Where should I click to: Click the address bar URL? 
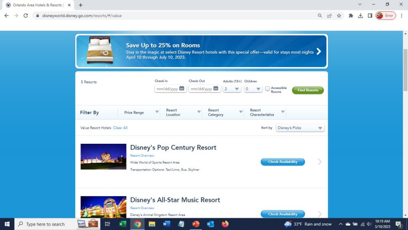pyautogui.click(x=82, y=16)
